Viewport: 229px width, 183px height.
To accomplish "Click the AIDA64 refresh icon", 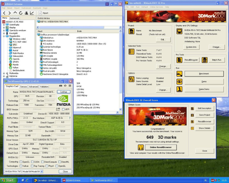I will click(x=21, y=13).
